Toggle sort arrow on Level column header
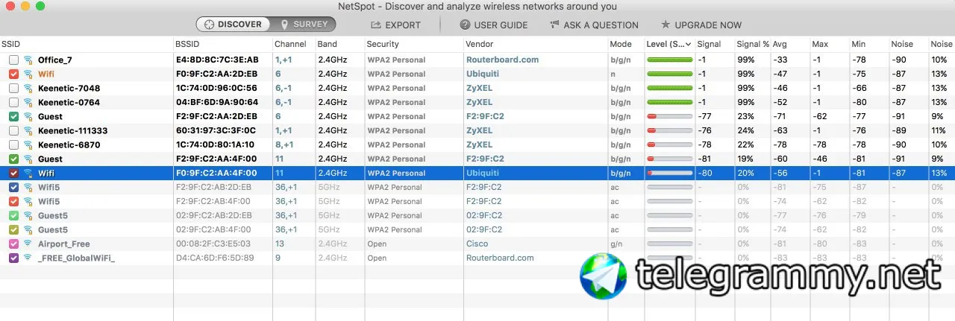955x321 pixels. point(688,44)
